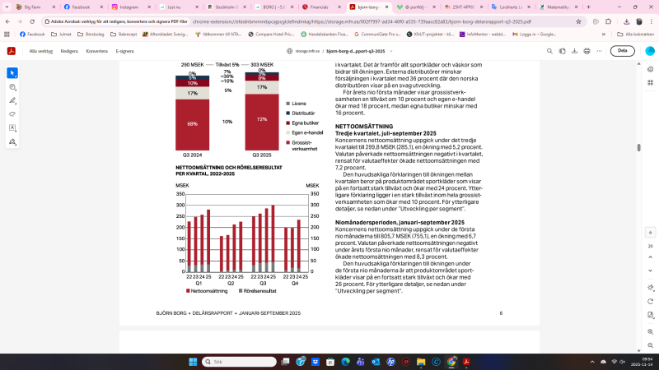Go back to the previous page
Screen dimensions: 659x370
[7, 21]
